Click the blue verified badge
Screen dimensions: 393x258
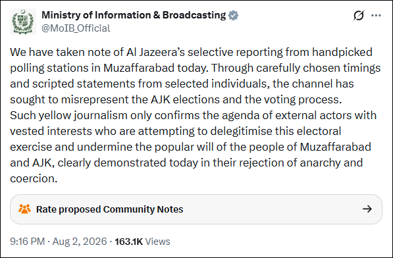click(233, 15)
